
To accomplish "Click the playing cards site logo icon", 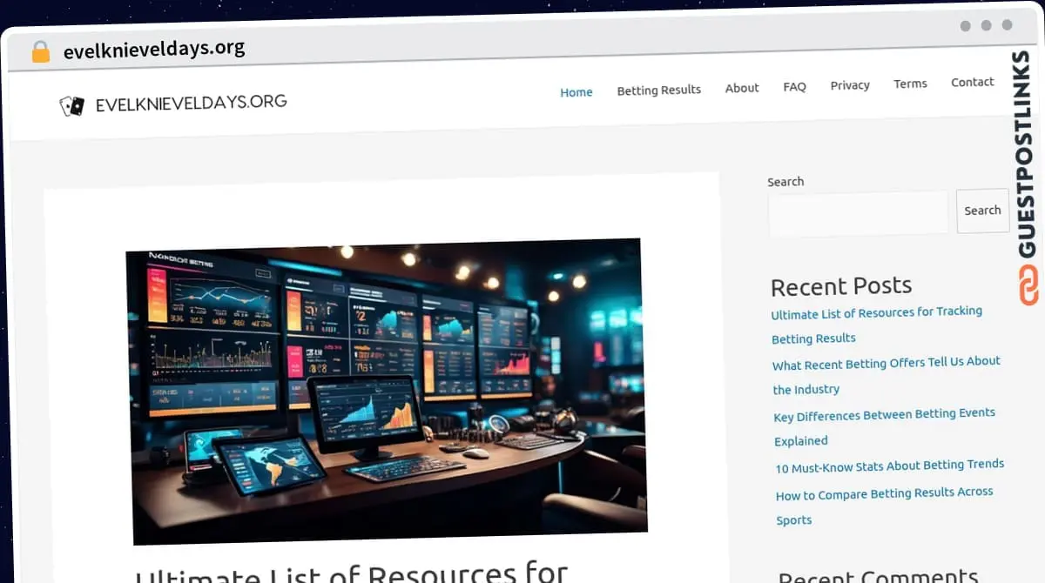I will 71,106.
